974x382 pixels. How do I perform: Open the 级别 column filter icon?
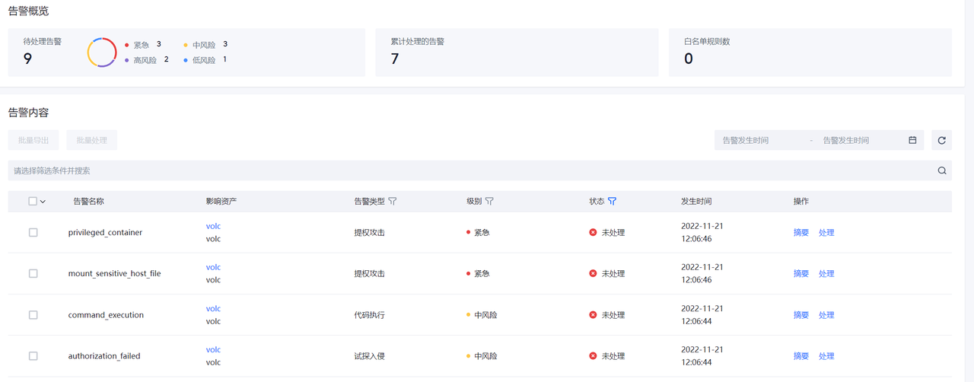point(489,202)
